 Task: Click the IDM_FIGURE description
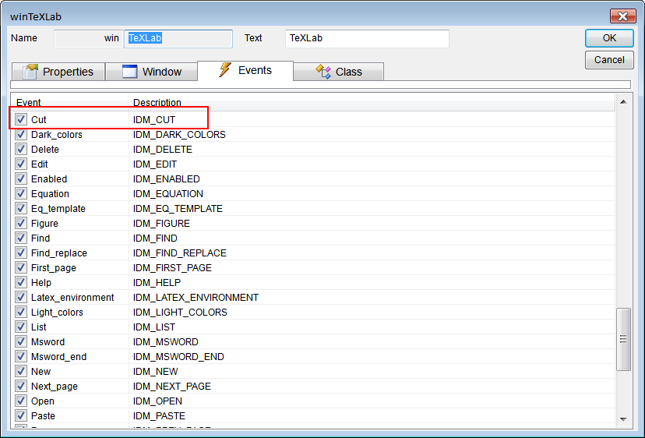click(162, 224)
